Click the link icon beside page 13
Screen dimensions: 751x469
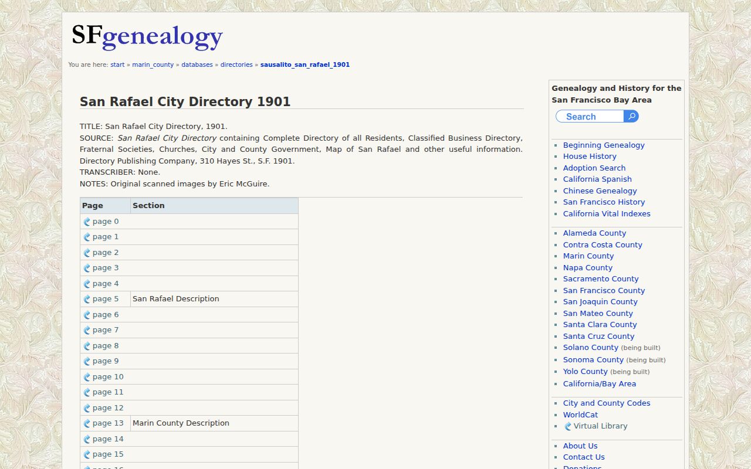87,424
